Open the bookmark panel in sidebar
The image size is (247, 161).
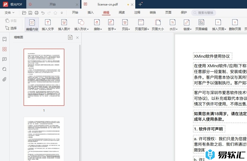(x=5, y=39)
